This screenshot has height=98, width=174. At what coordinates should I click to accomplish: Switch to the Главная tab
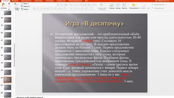(x=6, y=1)
